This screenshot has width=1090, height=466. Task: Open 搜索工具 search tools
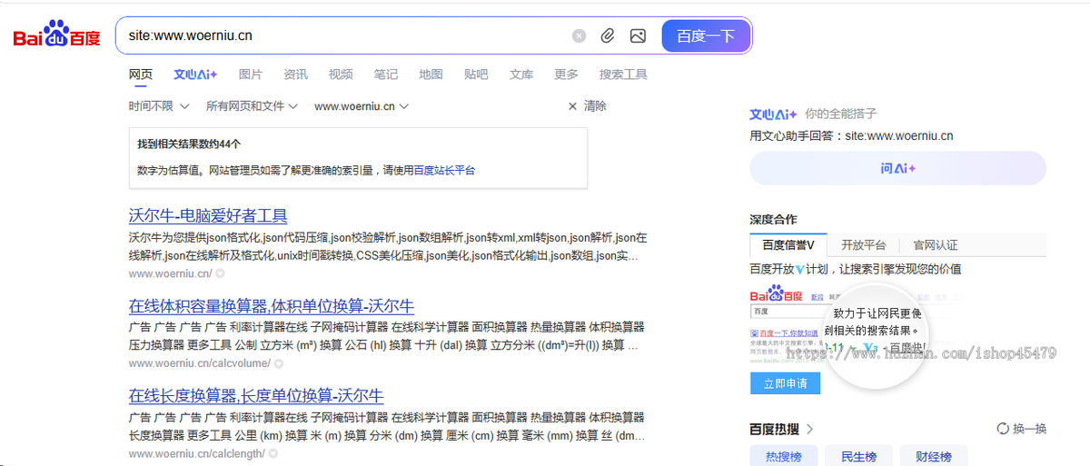click(623, 74)
